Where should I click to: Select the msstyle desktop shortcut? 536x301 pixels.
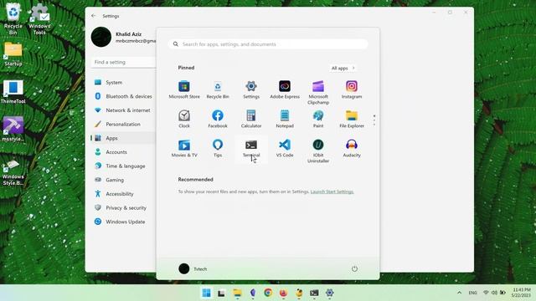[x=13, y=129]
